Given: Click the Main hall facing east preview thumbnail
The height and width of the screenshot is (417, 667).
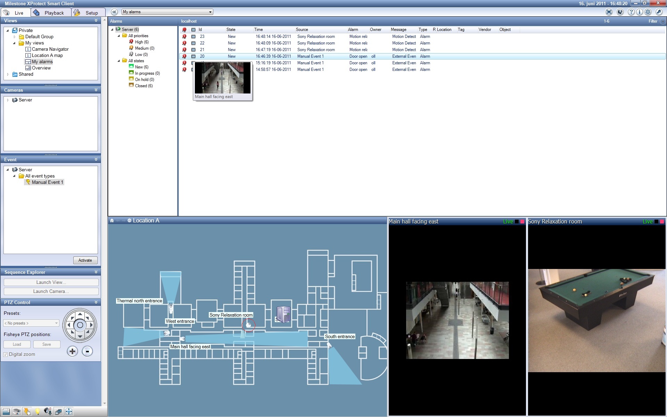Looking at the screenshot, I should (x=222, y=78).
